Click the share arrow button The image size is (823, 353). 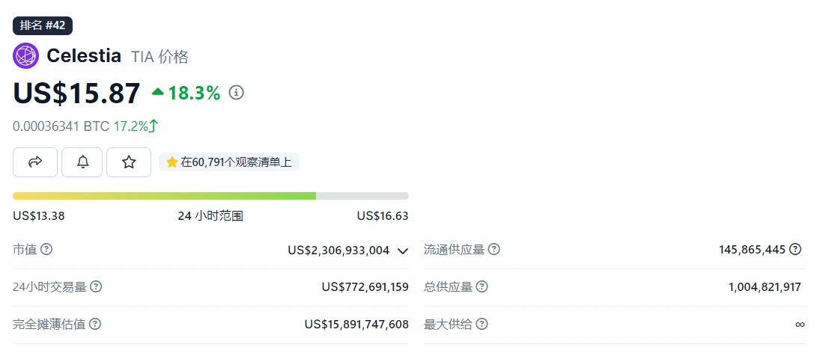click(x=35, y=162)
